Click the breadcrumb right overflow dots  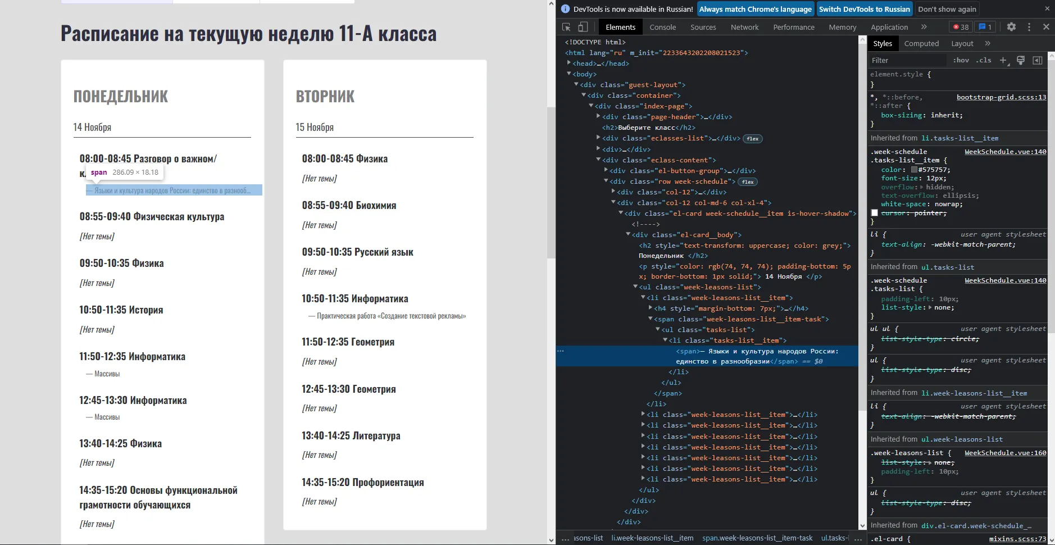click(858, 538)
